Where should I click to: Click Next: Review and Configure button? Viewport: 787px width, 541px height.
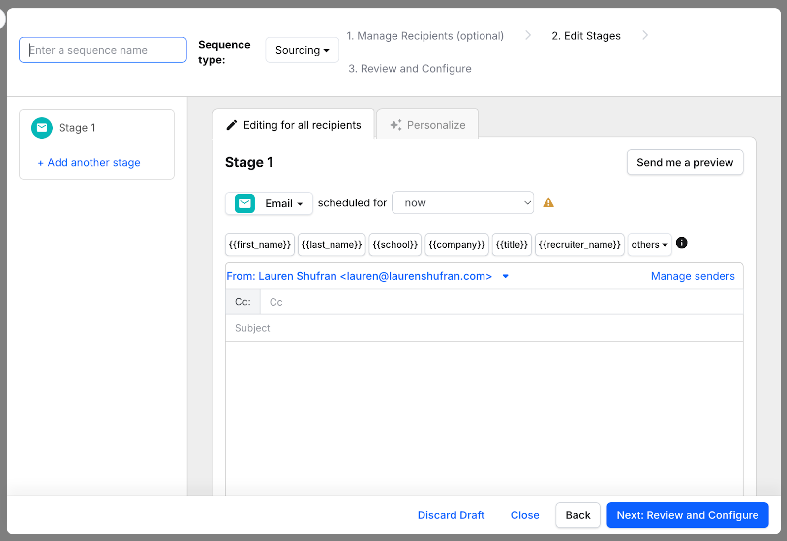pos(687,515)
